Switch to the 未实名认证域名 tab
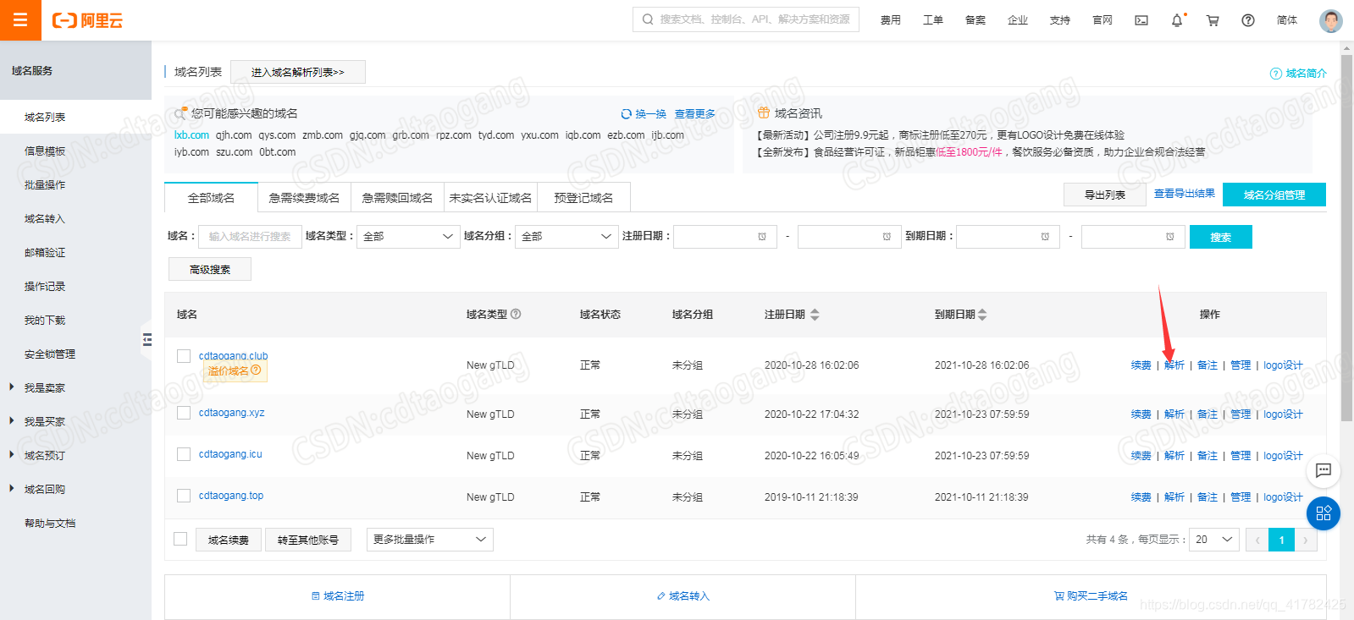Viewport: 1354px width, 620px height. click(x=490, y=197)
